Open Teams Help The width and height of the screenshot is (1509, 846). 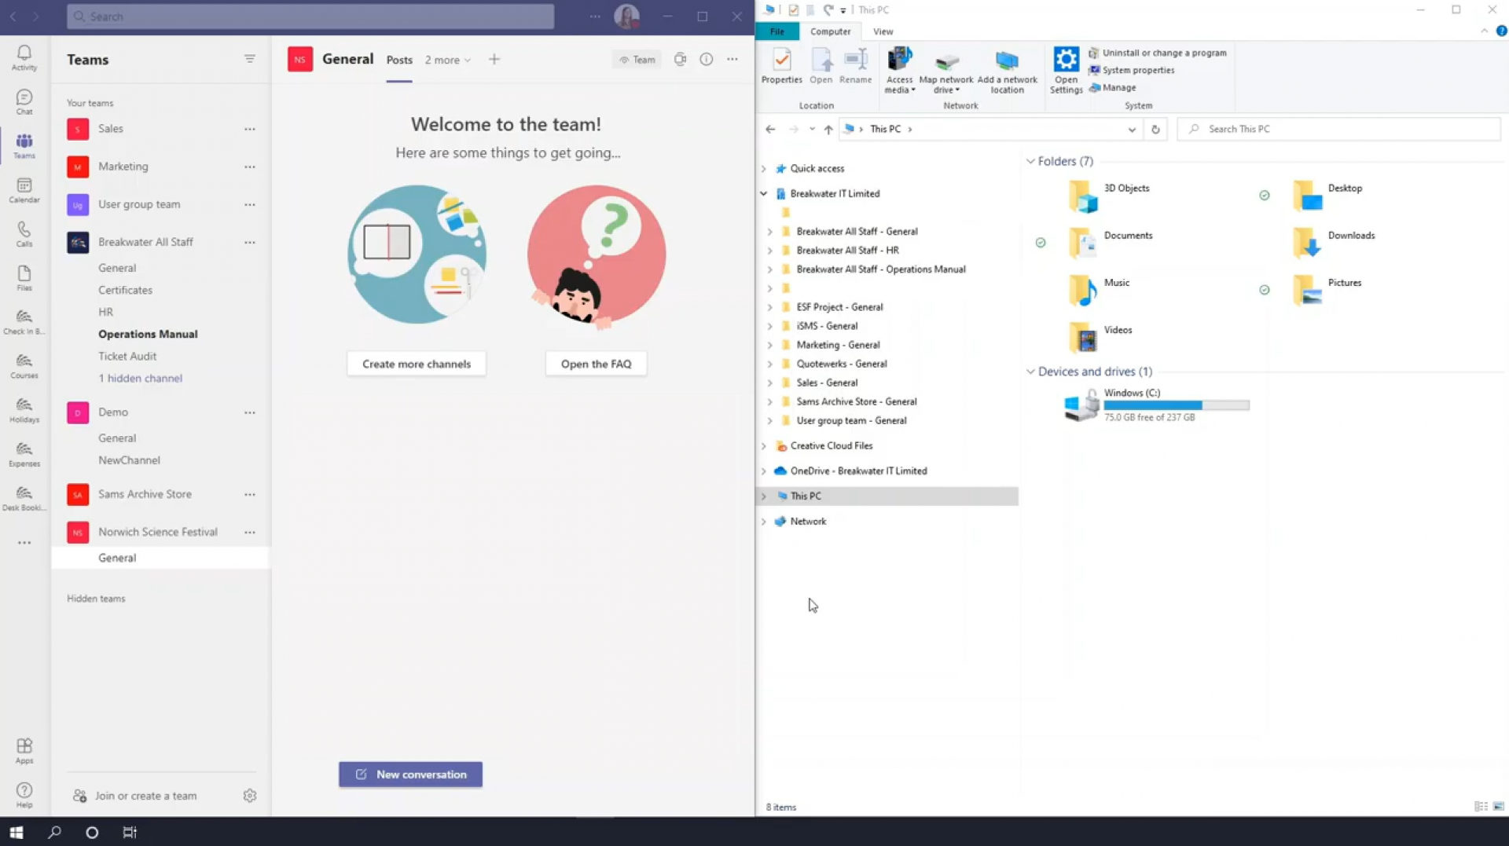coord(24,795)
